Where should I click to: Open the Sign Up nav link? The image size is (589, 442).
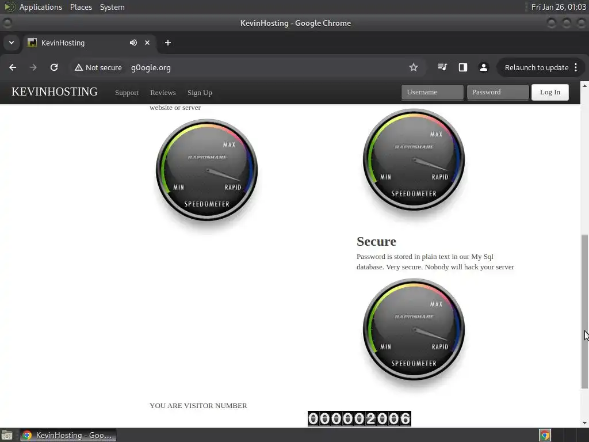200,93
